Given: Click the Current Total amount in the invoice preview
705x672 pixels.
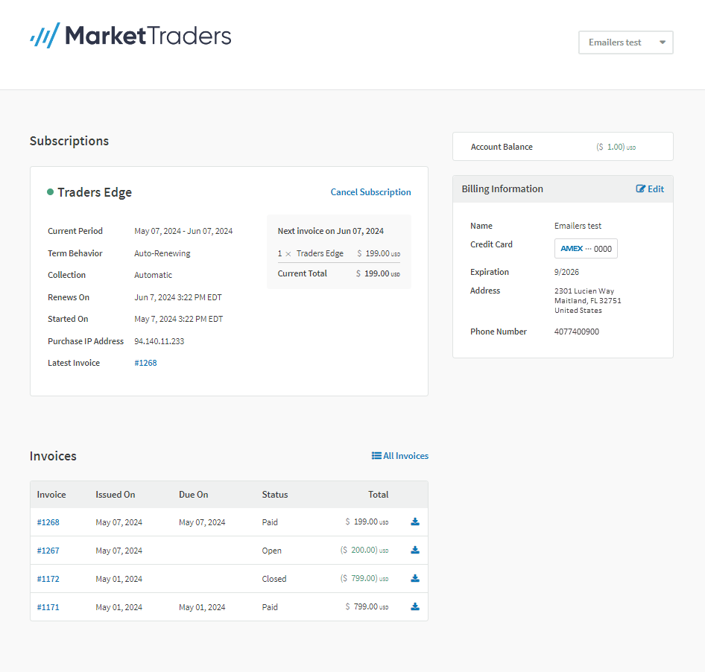Looking at the screenshot, I should [378, 273].
